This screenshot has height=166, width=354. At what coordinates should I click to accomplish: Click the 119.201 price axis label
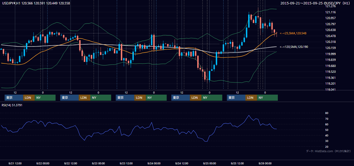pos(331,84)
